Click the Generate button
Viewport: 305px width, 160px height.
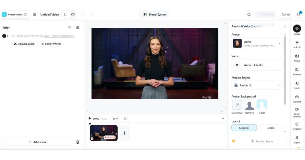[x=265, y=15]
